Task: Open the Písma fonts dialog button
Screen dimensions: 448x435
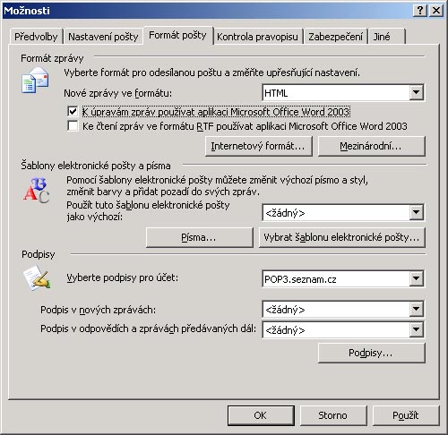Action: pyautogui.click(x=200, y=237)
